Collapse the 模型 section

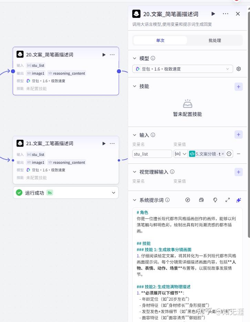(x=134, y=58)
